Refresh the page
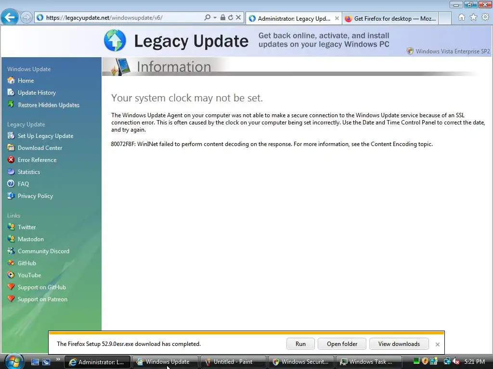This screenshot has height=369, width=493. pos(231,18)
